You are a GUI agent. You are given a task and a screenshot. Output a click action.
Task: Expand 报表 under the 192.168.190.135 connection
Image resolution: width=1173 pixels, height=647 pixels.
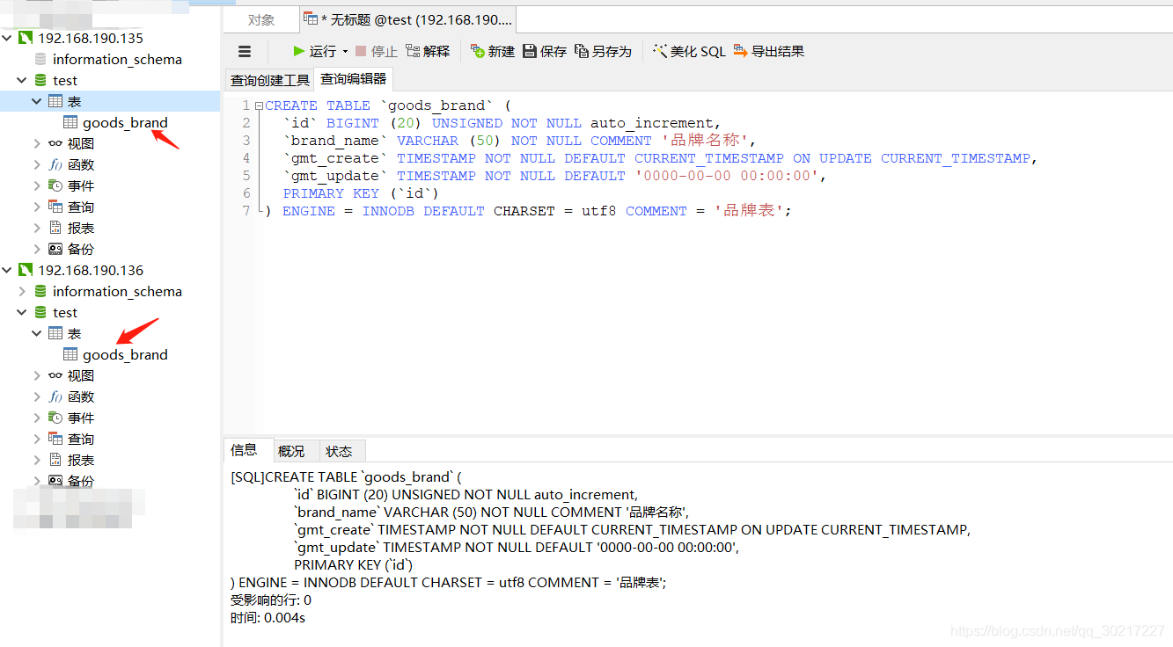click(x=37, y=229)
